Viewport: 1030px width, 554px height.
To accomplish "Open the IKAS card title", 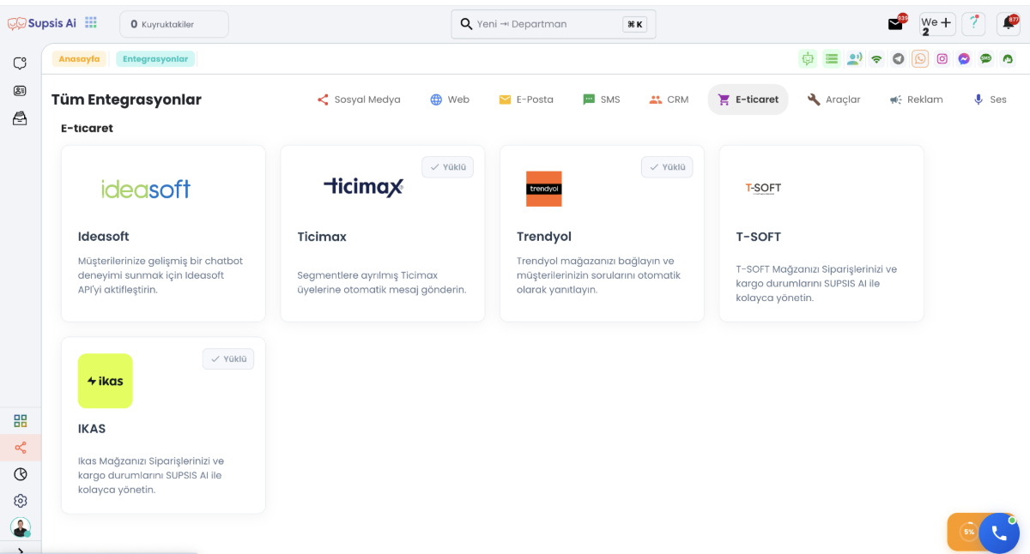I will pos(92,429).
